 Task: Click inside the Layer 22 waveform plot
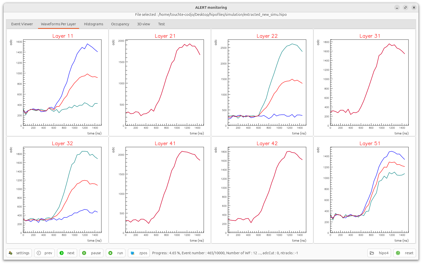(267, 82)
